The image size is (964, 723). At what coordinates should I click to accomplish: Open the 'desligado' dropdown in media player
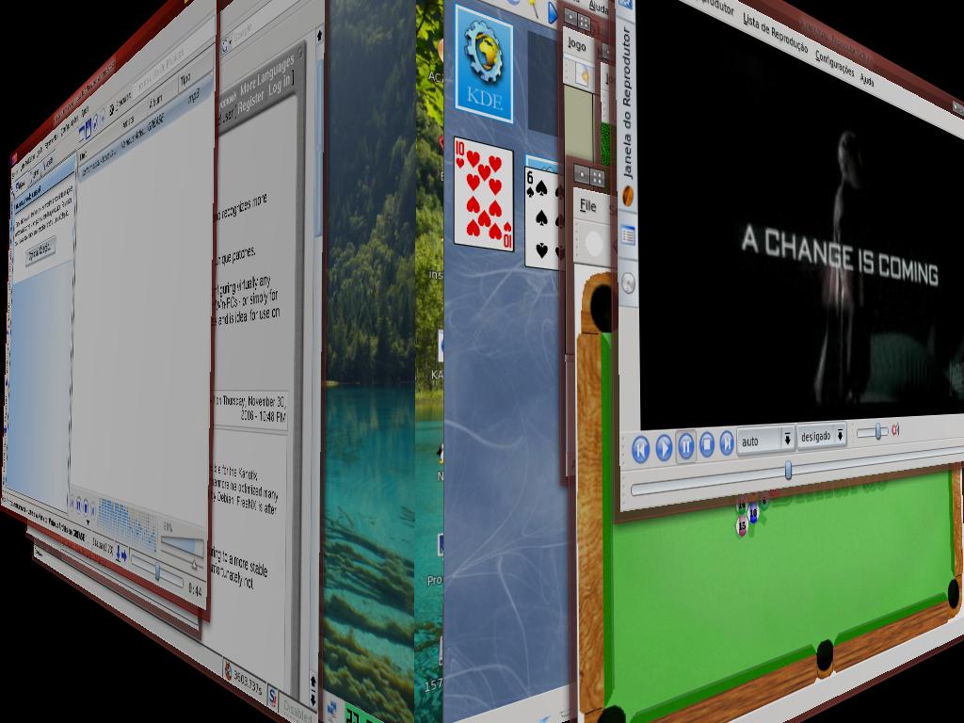822,436
